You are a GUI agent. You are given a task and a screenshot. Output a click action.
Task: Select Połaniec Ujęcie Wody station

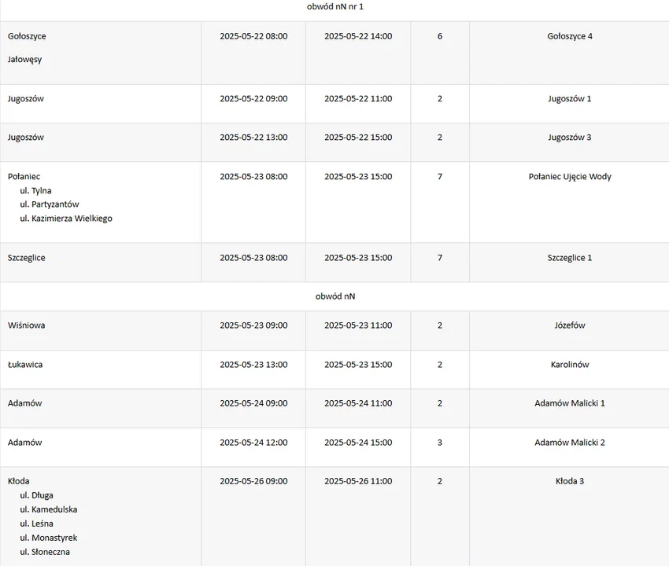[570, 177]
